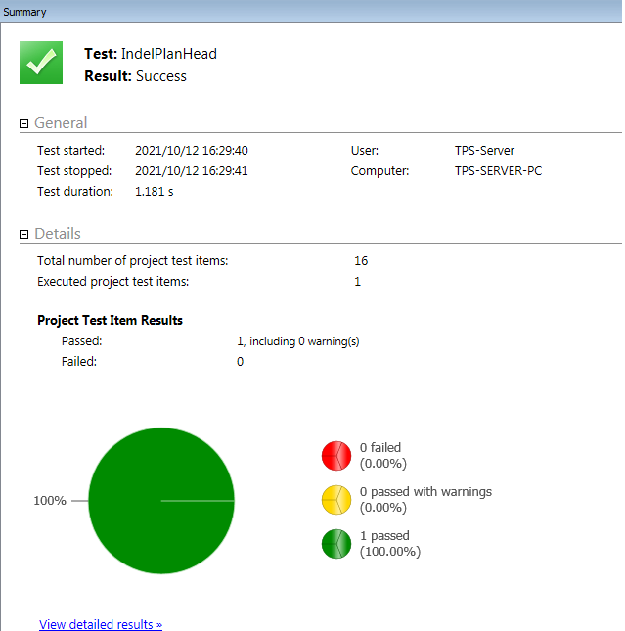The height and width of the screenshot is (631, 625).
Task: Click the green success checkmark icon
Action: click(41, 63)
